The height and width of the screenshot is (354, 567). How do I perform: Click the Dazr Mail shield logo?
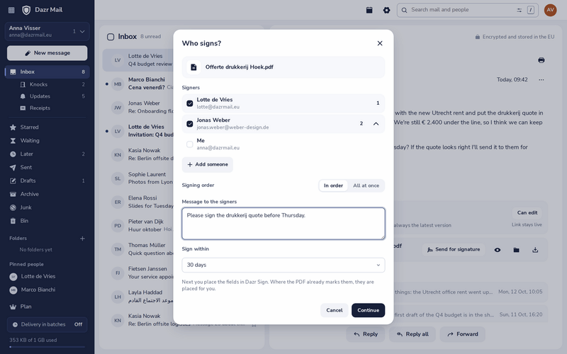[x=26, y=10]
